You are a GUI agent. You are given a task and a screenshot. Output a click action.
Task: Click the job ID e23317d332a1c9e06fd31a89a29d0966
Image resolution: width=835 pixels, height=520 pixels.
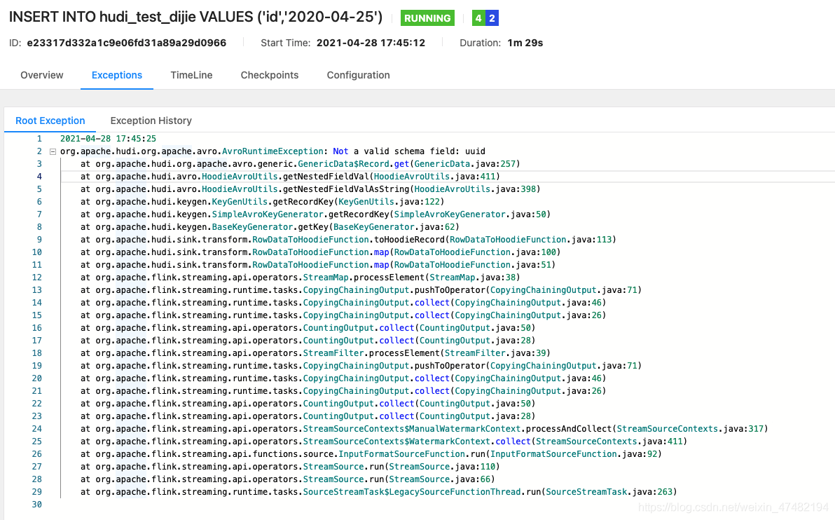(x=127, y=43)
